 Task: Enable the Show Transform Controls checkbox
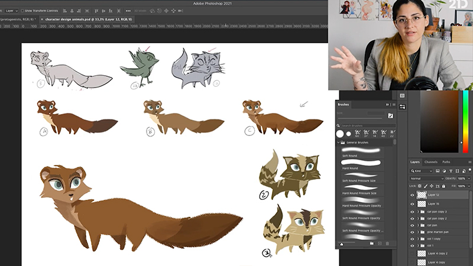pyautogui.click(x=22, y=11)
